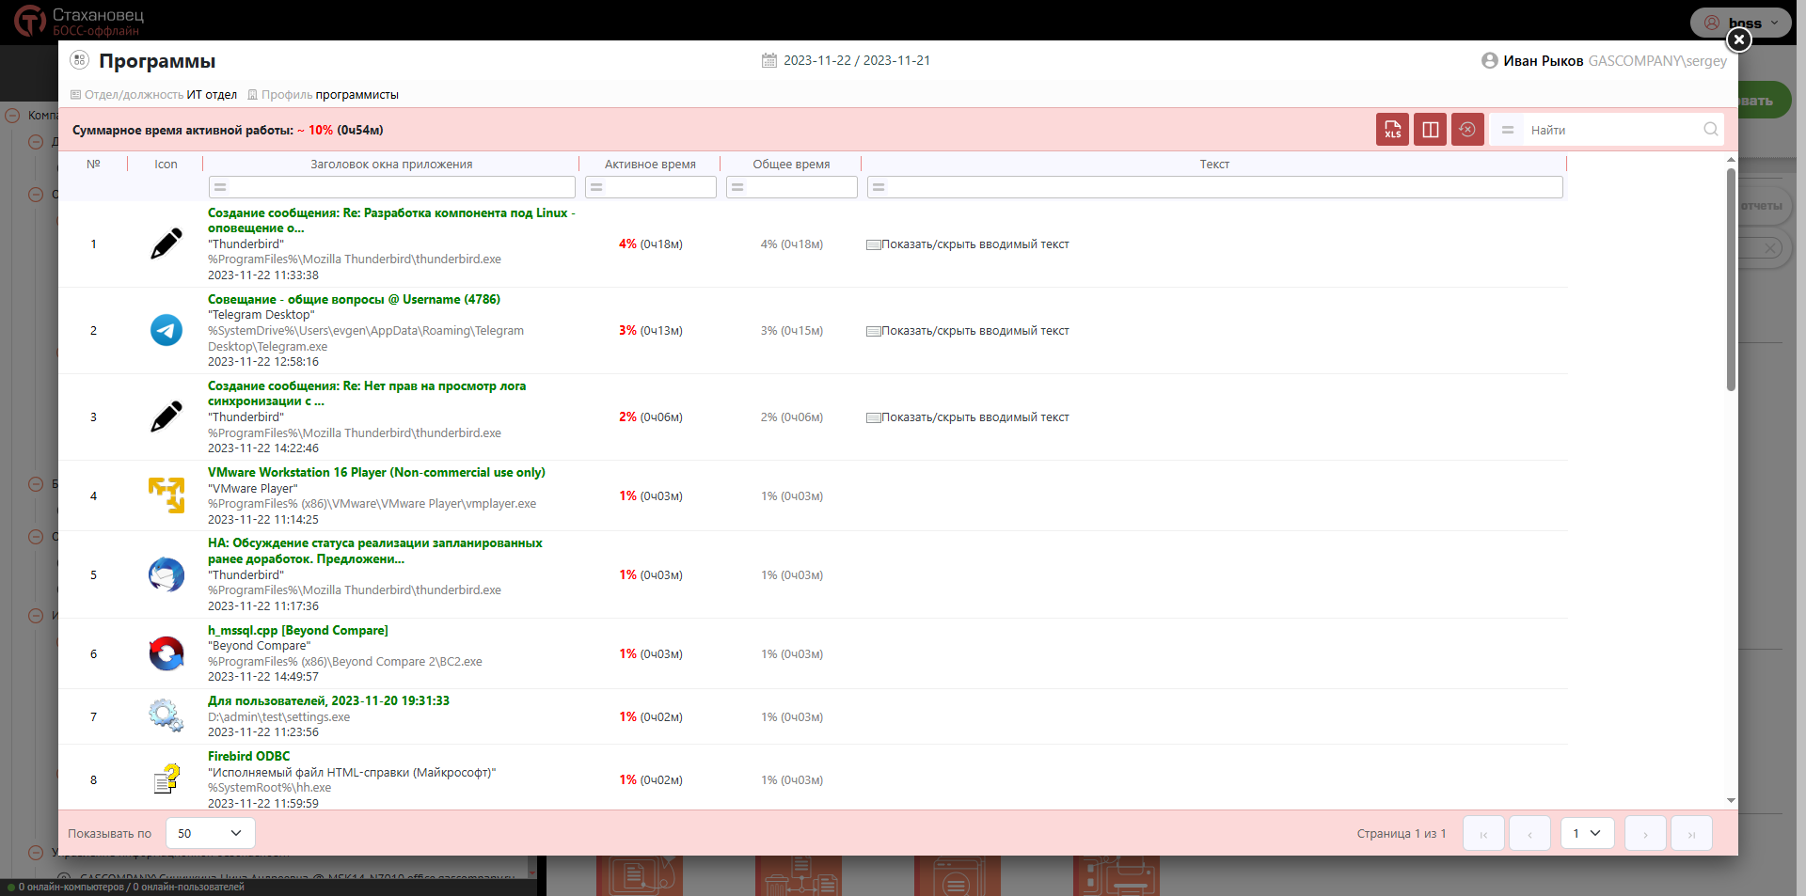Screen dimensions: 1806x896
Task: Click the calendar icon beside date range
Action: [768, 61]
